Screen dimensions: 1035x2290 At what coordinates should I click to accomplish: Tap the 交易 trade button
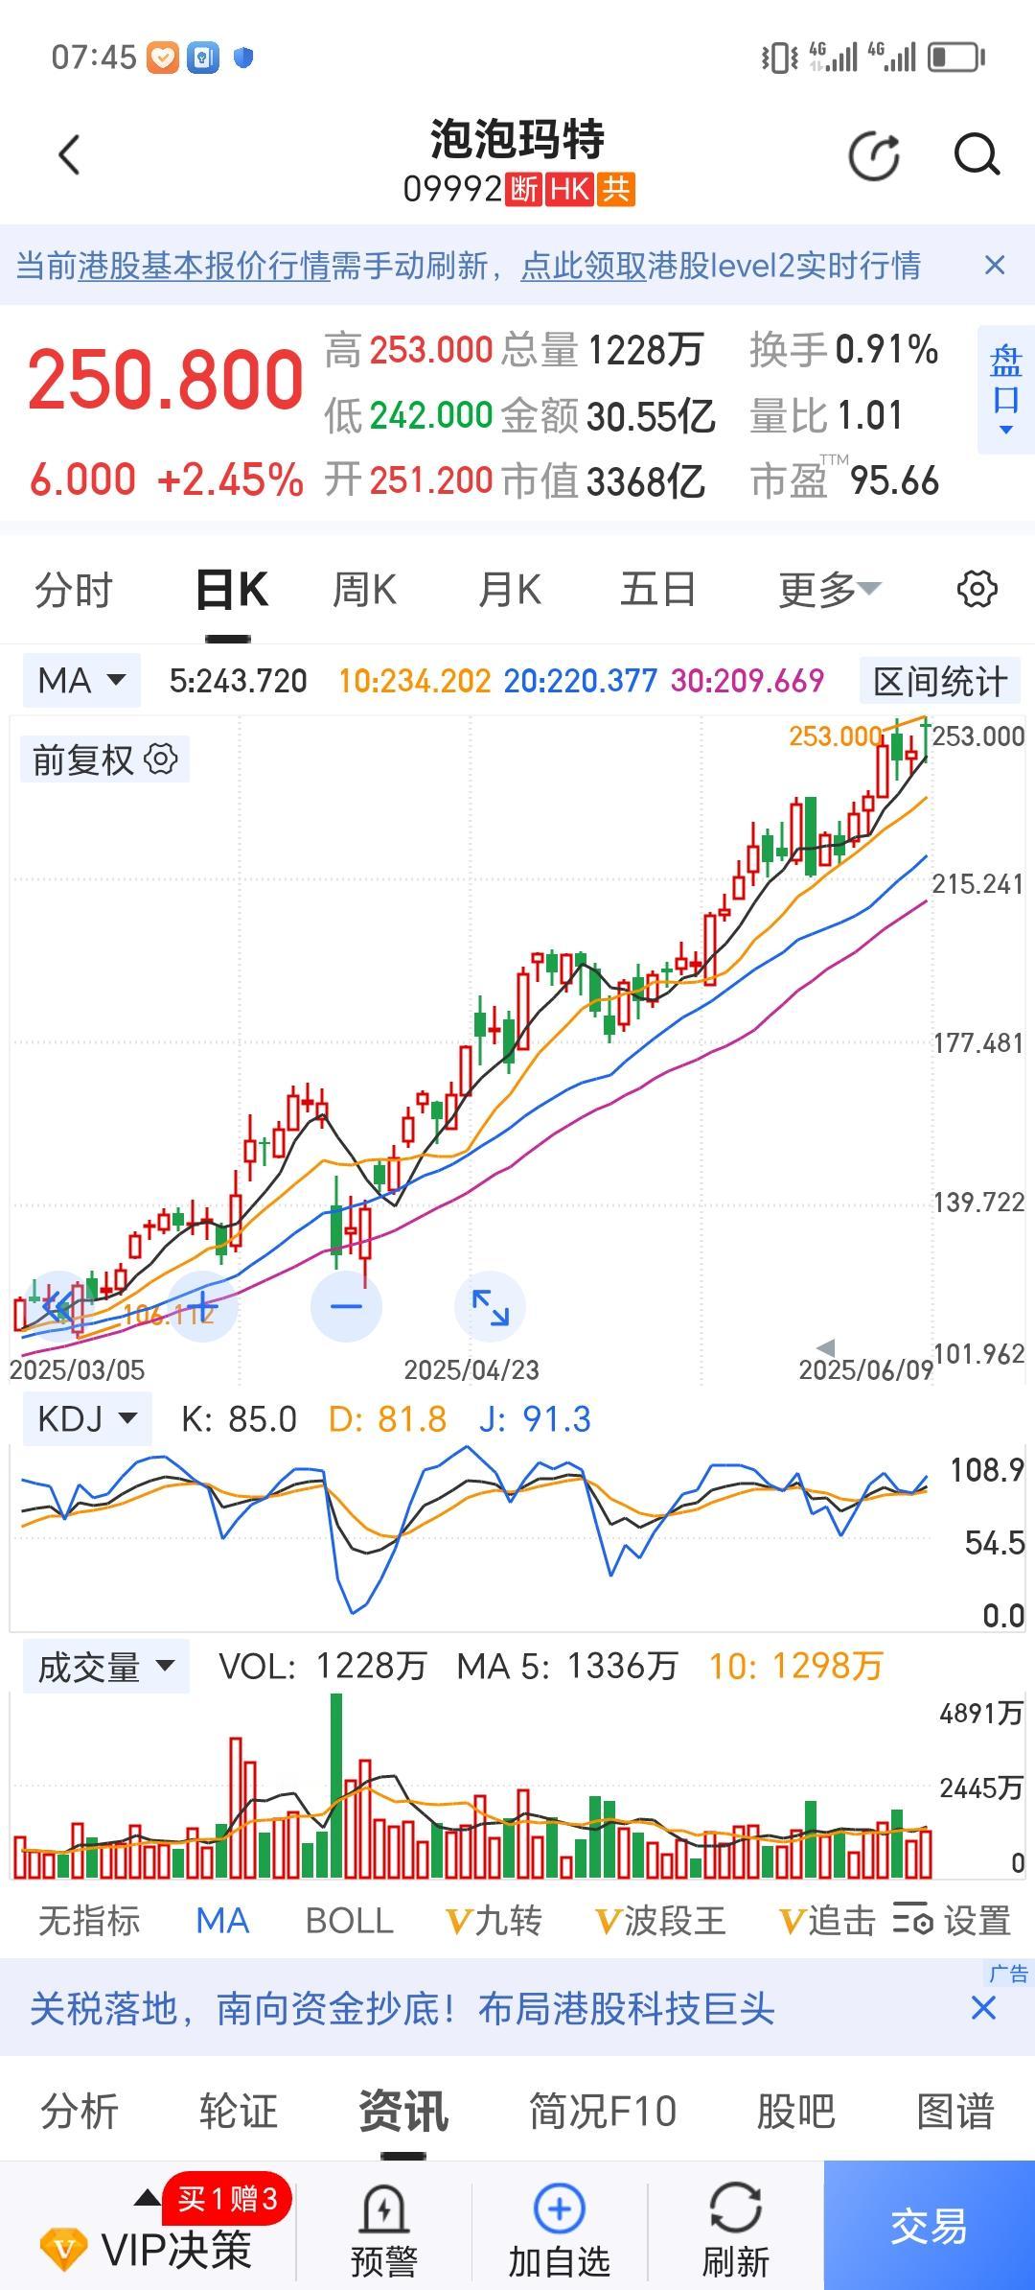(929, 2225)
